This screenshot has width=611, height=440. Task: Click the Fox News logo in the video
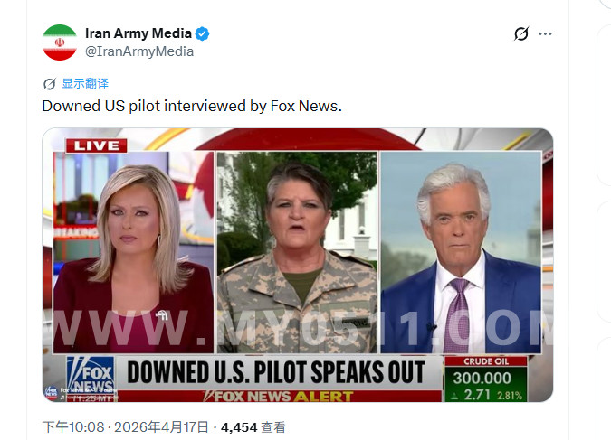pos(91,374)
